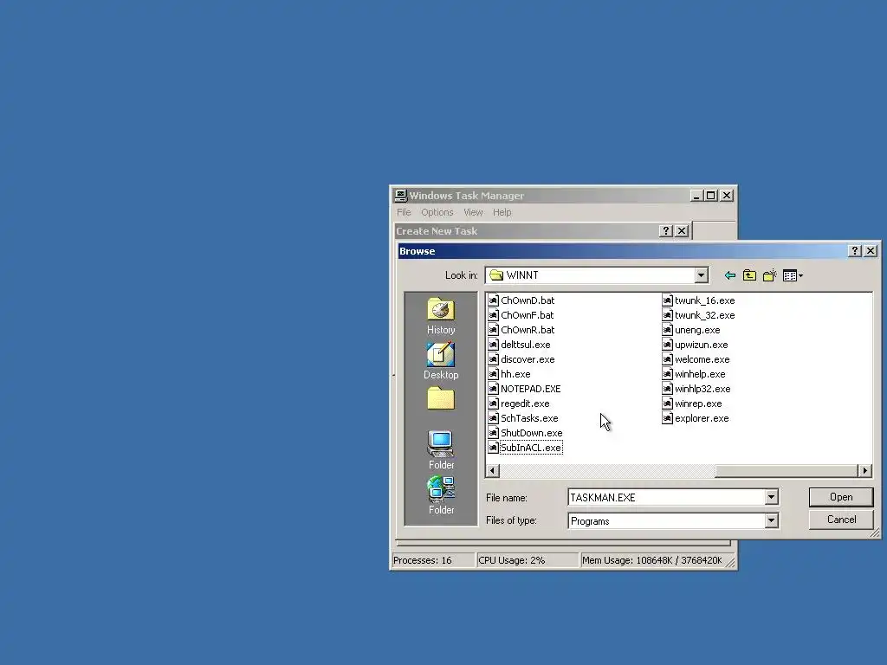
Task: Open Options menu in Task Manager
Action: [437, 212]
